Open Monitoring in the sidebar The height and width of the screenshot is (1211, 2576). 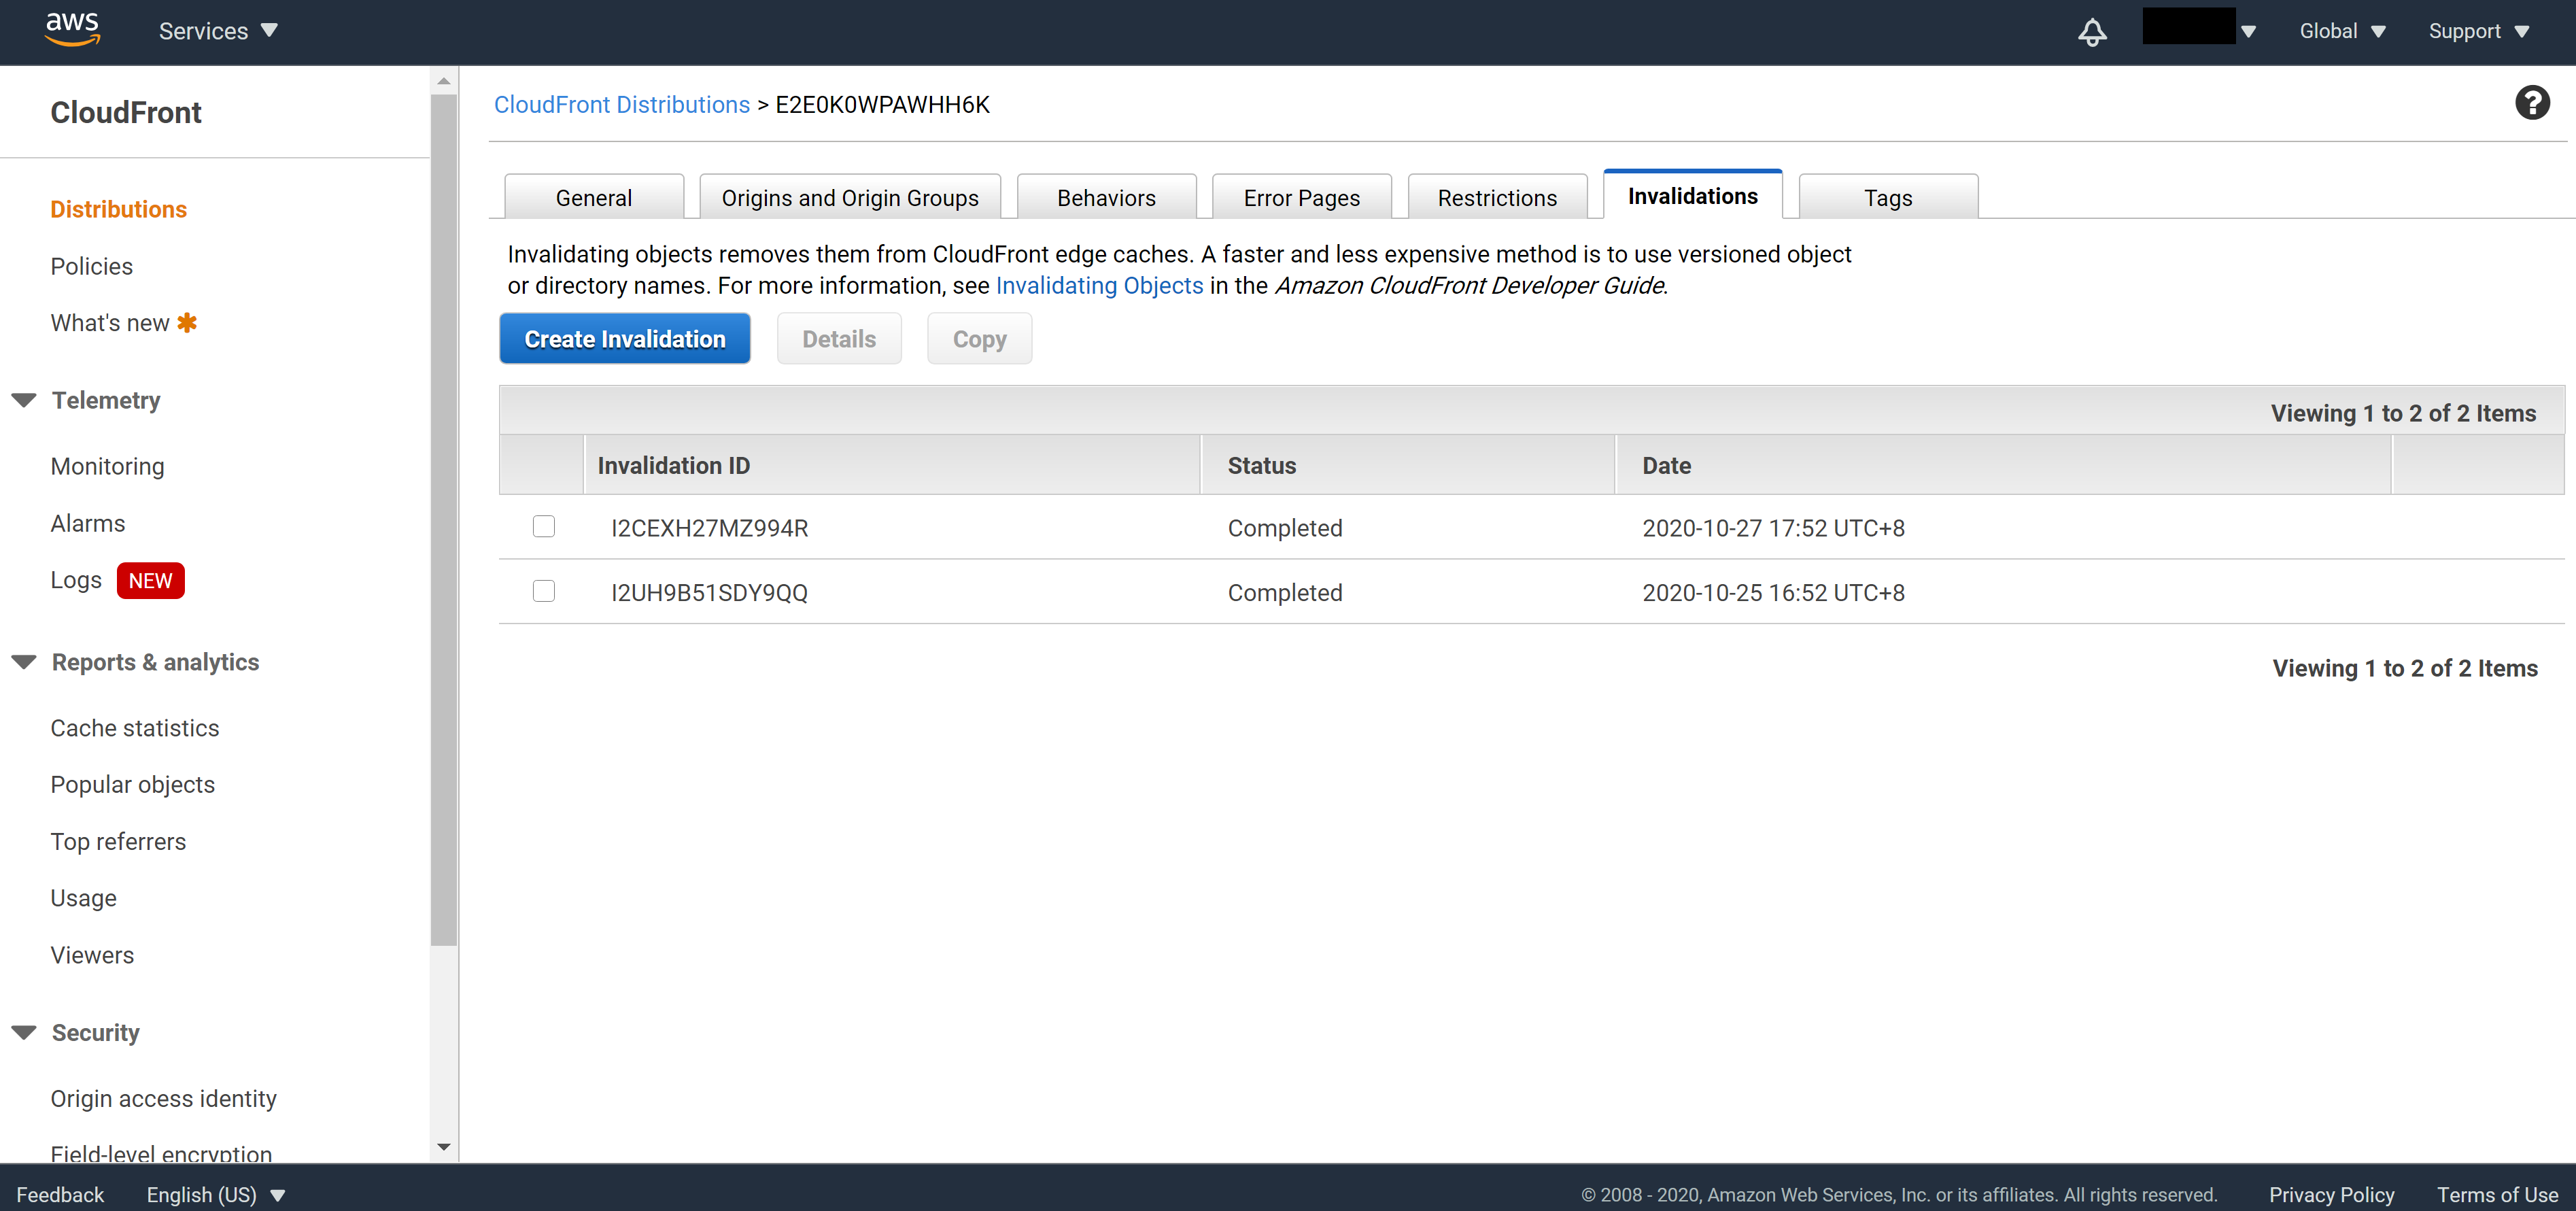pos(107,466)
